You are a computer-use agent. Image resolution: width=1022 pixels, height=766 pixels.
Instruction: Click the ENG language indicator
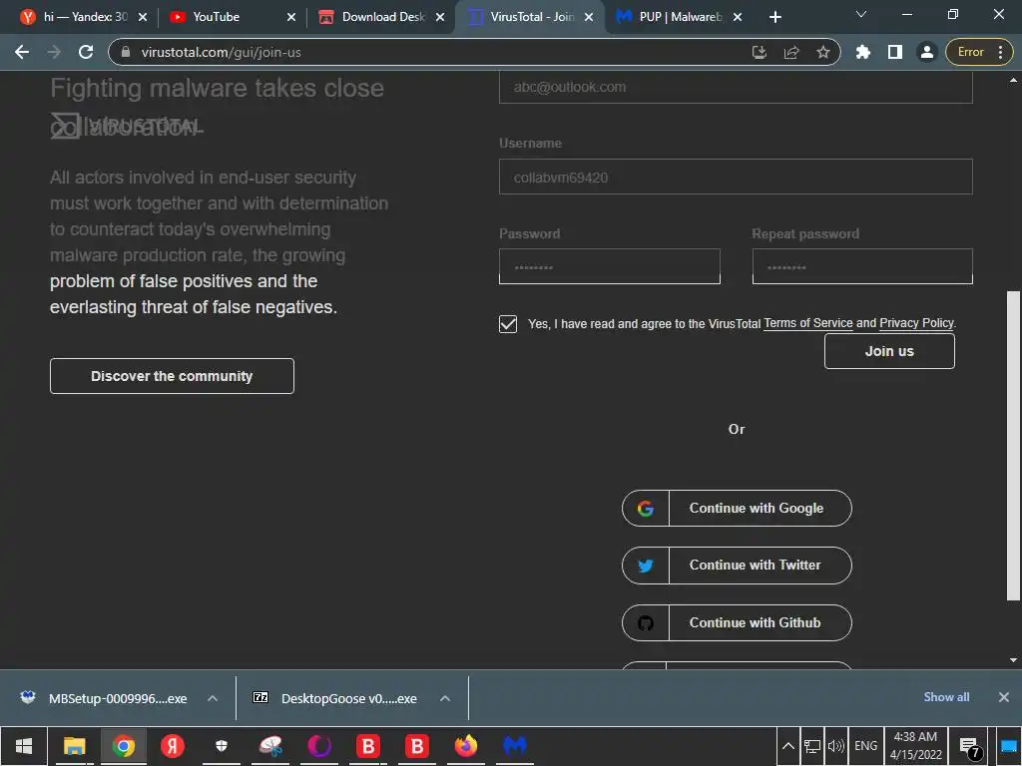pos(865,746)
